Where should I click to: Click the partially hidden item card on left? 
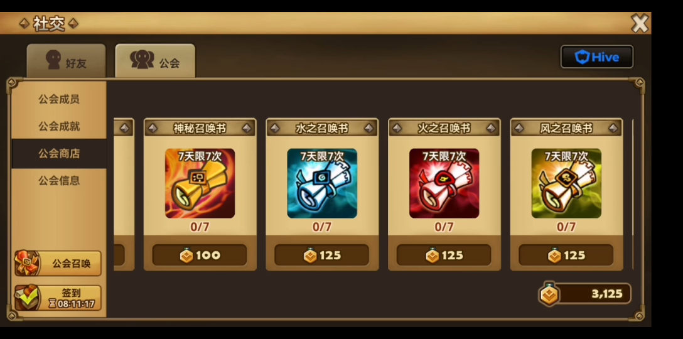pyautogui.click(x=124, y=195)
